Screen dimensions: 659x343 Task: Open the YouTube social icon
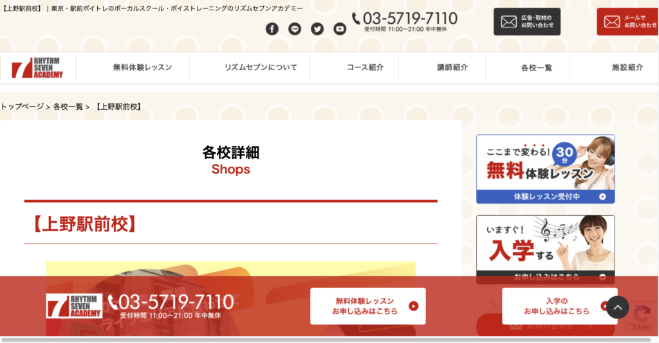tap(340, 28)
